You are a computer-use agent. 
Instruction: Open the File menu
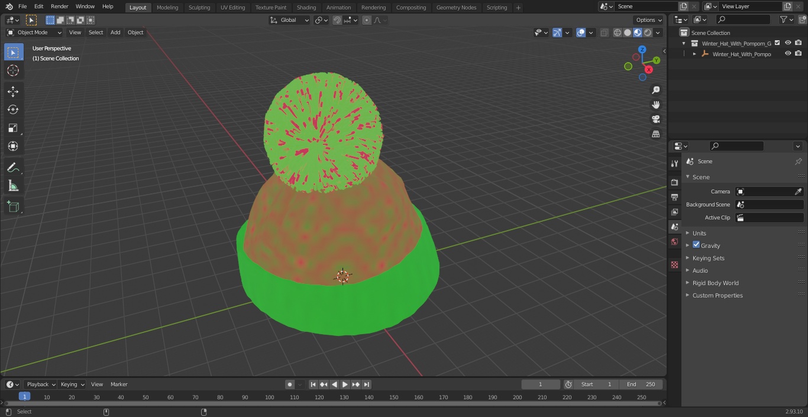point(22,7)
